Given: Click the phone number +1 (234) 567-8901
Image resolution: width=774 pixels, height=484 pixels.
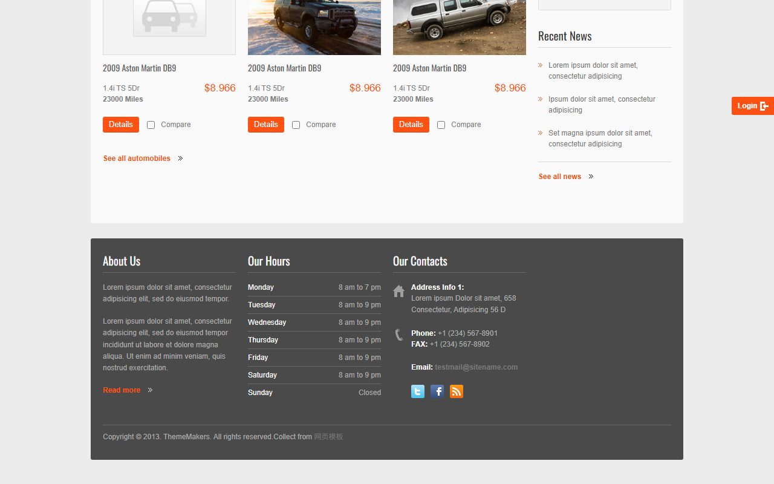Looking at the screenshot, I should pos(468,333).
